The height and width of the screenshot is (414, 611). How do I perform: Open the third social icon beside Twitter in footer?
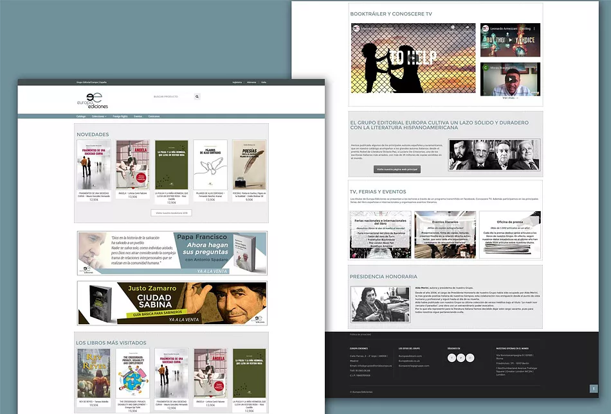(470, 358)
